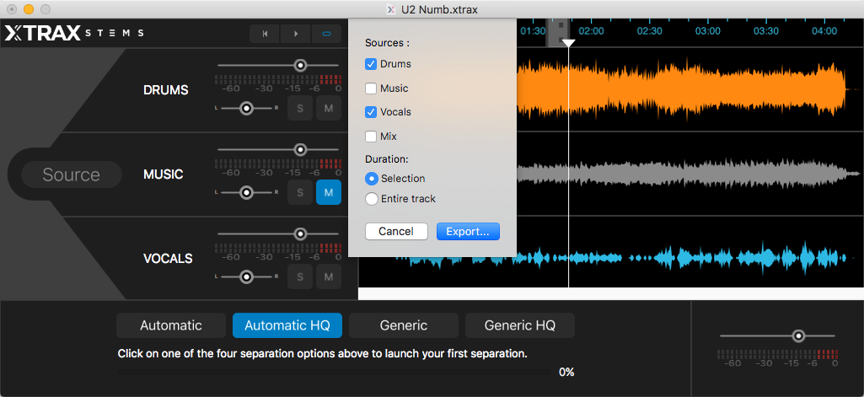This screenshot has width=864, height=397.
Task: Solo the Vocals track
Action: pyautogui.click(x=300, y=276)
